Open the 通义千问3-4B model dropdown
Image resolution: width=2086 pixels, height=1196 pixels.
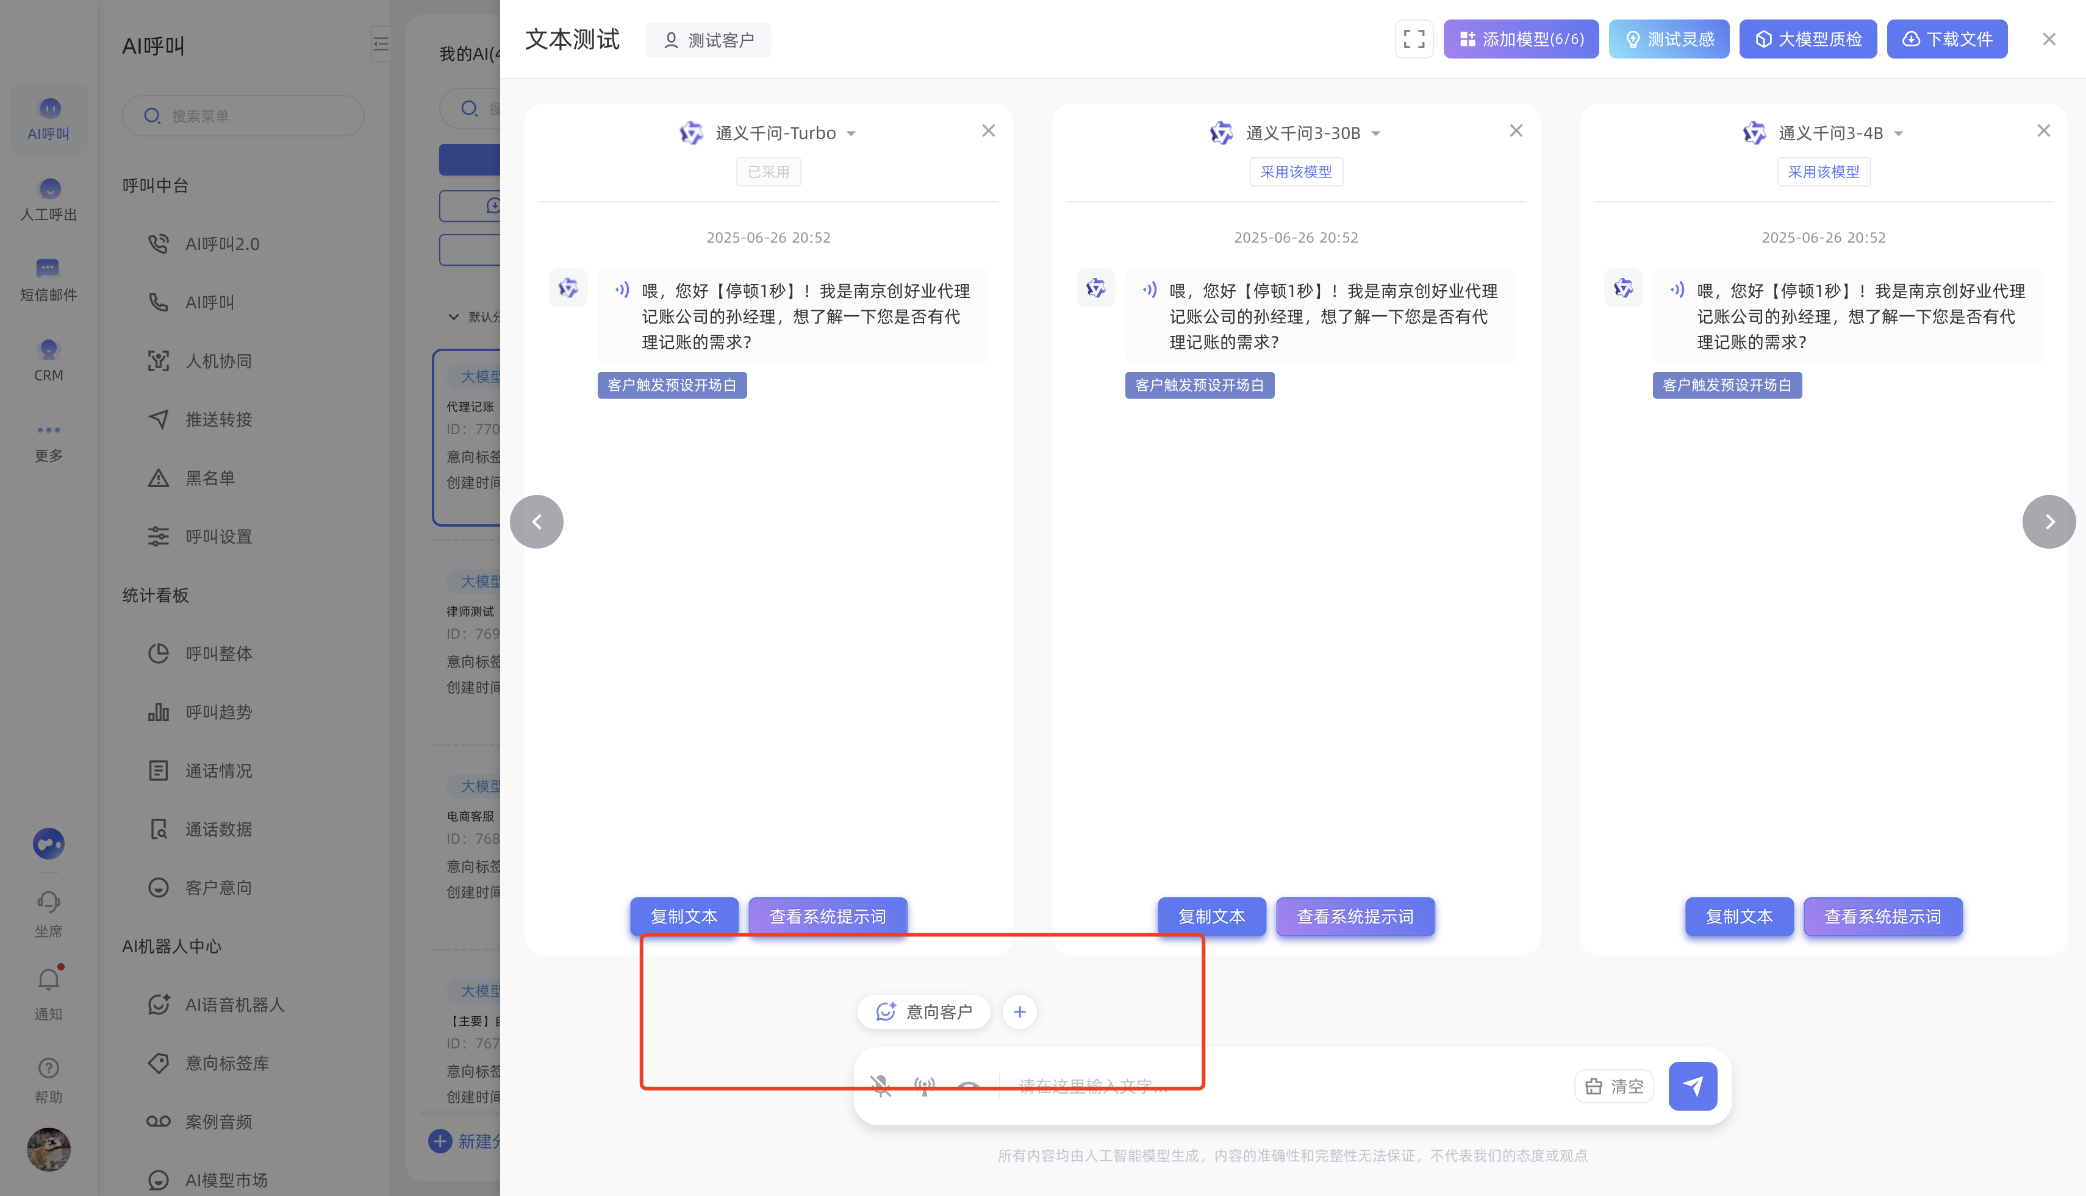[1899, 133]
